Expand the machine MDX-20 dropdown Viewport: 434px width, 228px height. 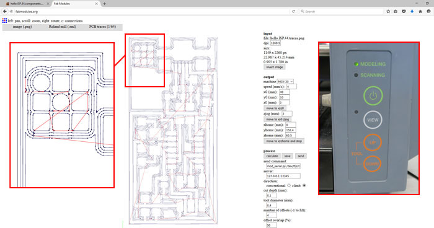[x=285, y=82]
